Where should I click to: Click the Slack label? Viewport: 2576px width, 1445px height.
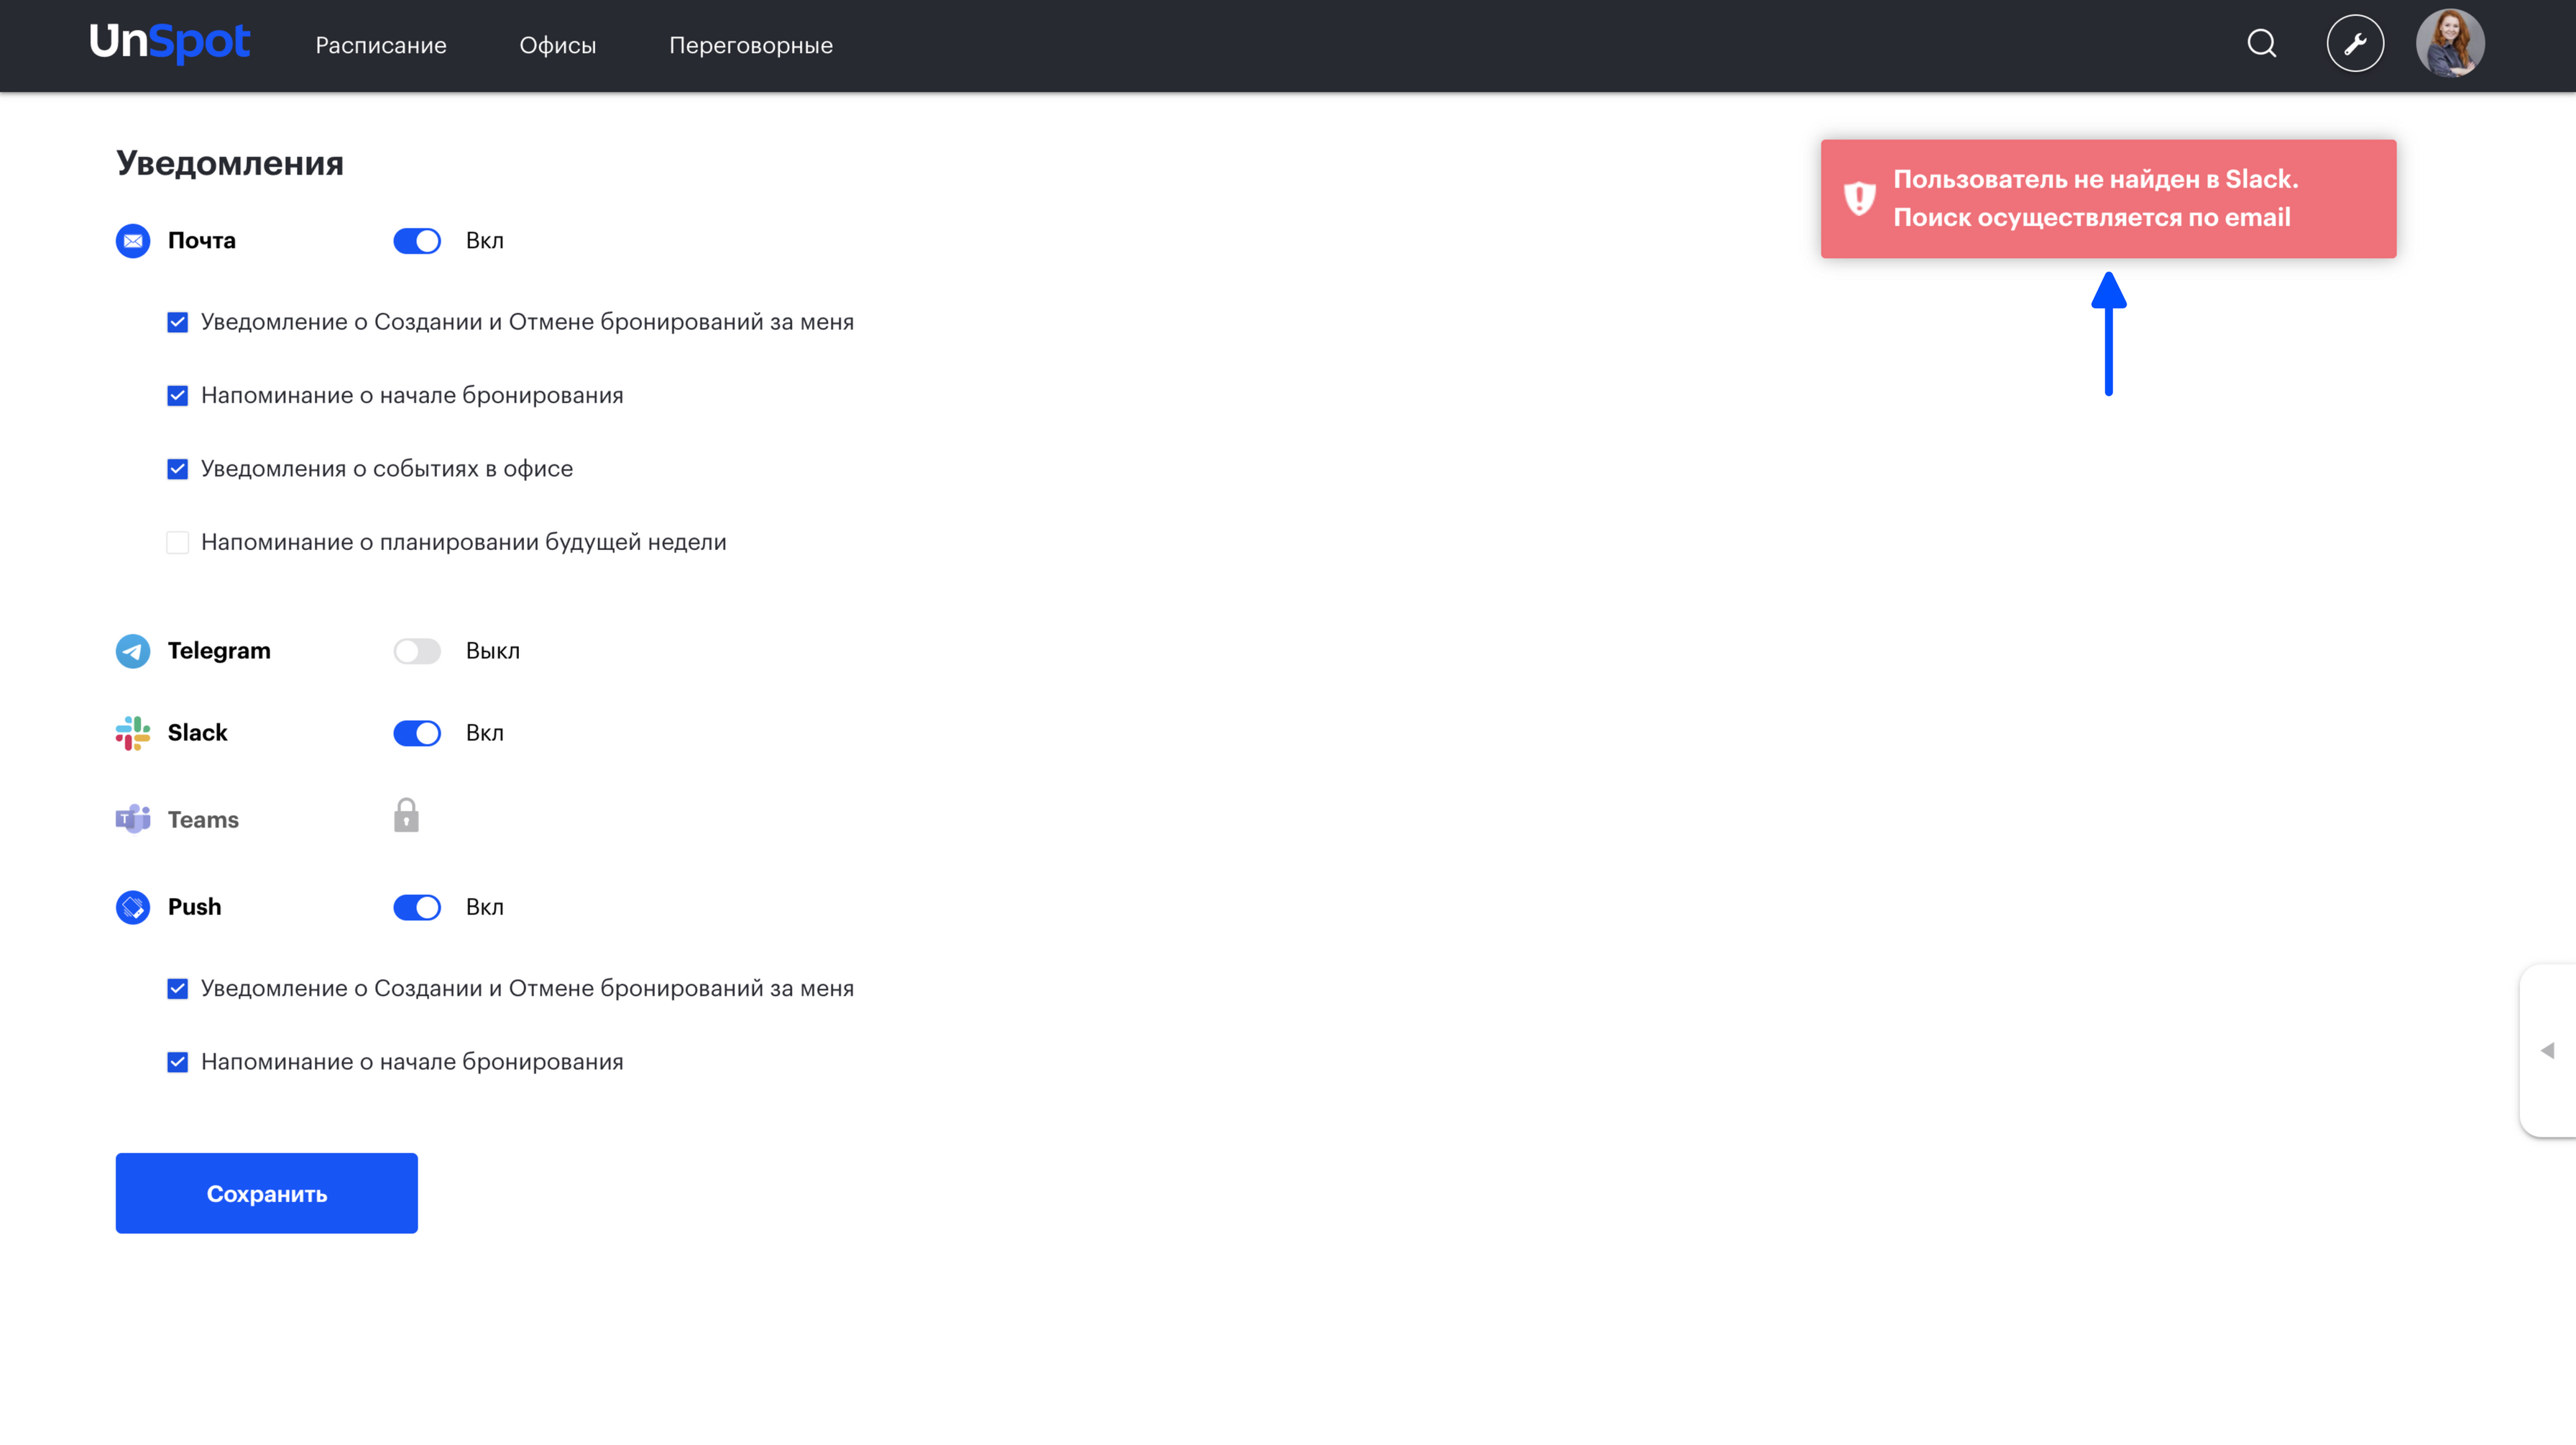198,733
